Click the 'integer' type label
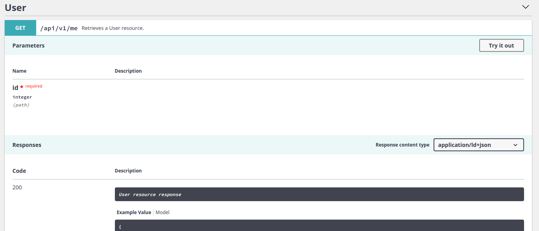The image size is (539, 231). 22,97
